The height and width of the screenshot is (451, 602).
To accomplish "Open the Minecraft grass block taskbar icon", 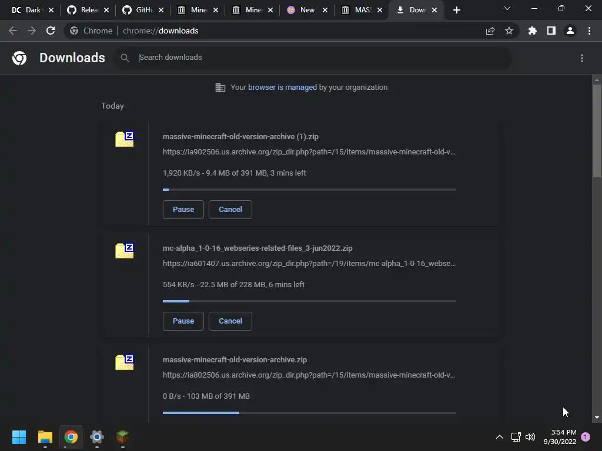I will point(122,437).
